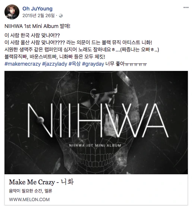This screenshot has width=192, height=206.
Task: Open the #jazzylady hashtag
Action: pos(54,64)
